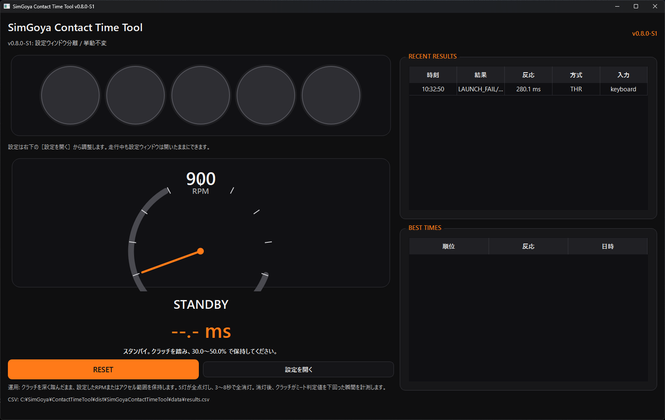Minimize the SimGoya window
665x420 pixels.
pyautogui.click(x=617, y=6)
